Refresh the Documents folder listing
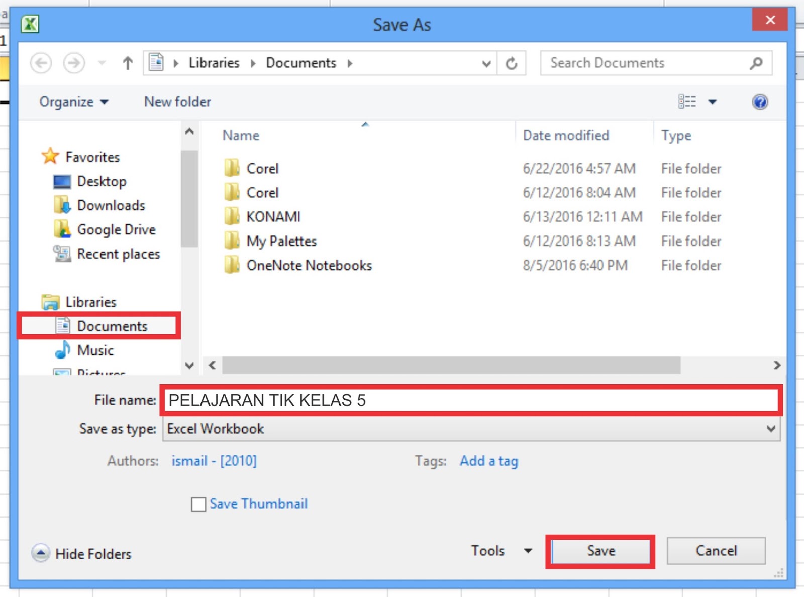This screenshot has width=804, height=597. [512, 63]
